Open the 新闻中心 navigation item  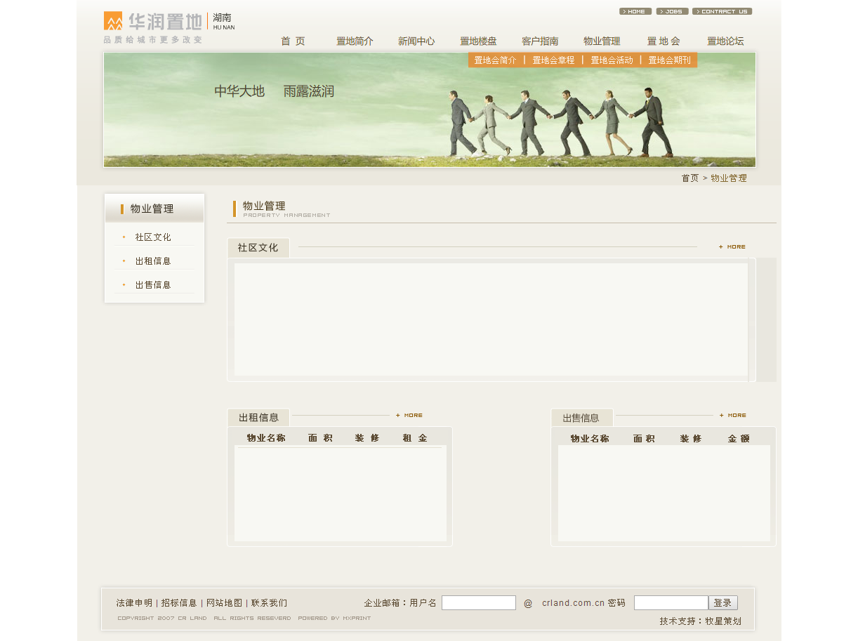[416, 41]
